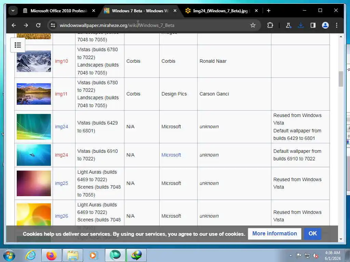
Task: Open the orange circles img26 thumbnail
Action: click(34, 215)
